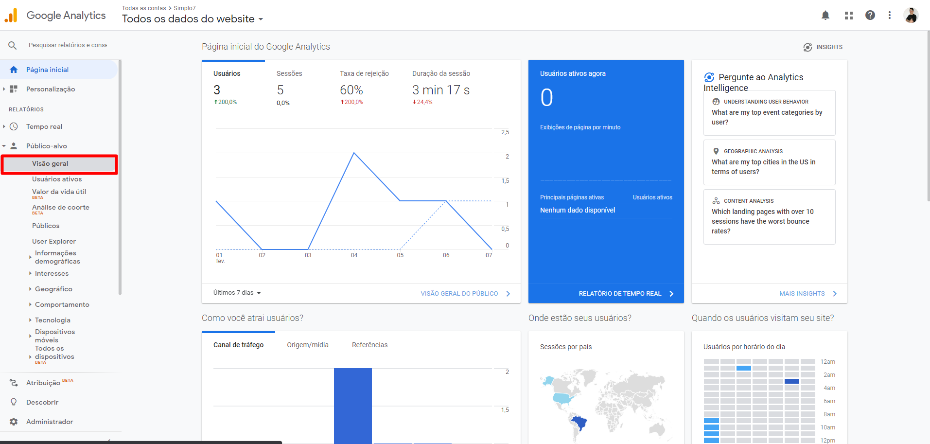
Task: Click the Administrador gear icon
Action: [14, 422]
